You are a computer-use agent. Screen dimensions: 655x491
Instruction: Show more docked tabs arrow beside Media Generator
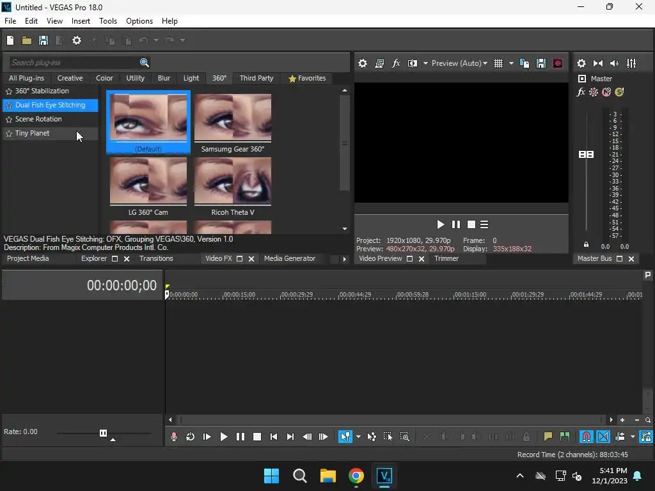(344, 259)
